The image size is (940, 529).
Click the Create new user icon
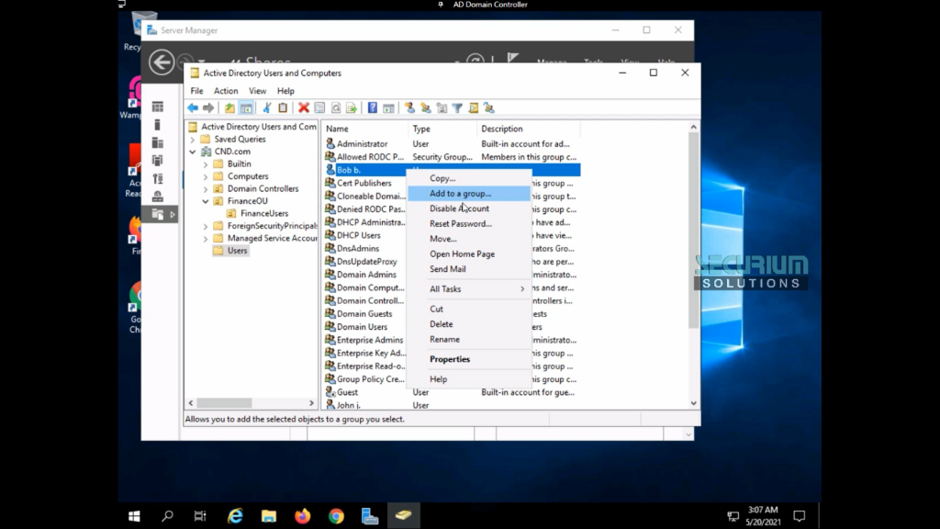(x=409, y=108)
